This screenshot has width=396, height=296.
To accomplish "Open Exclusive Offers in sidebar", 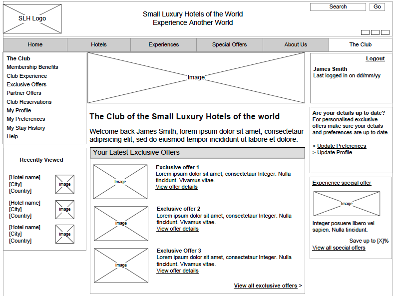I will 26,84.
